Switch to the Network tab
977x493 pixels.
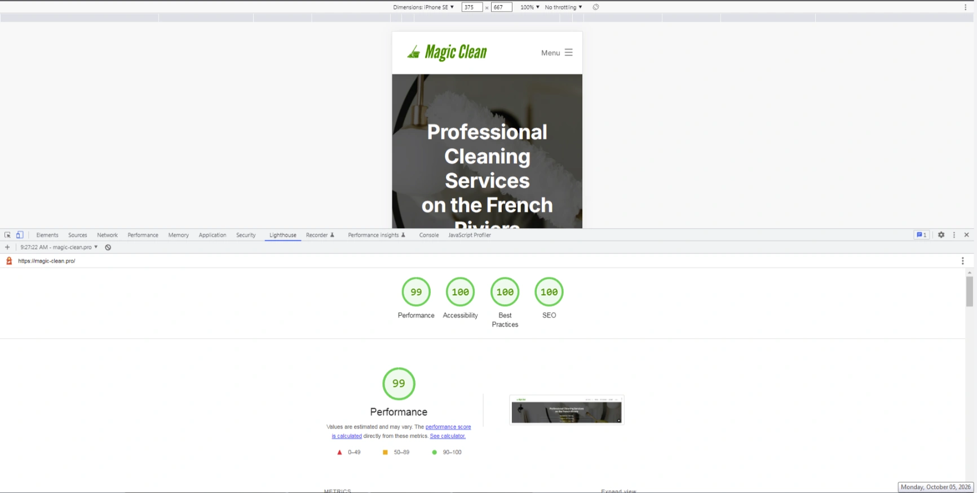pyautogui.click(x=107, y=235)
